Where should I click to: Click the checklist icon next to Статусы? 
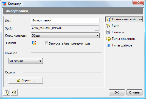[x=108, y=32]
